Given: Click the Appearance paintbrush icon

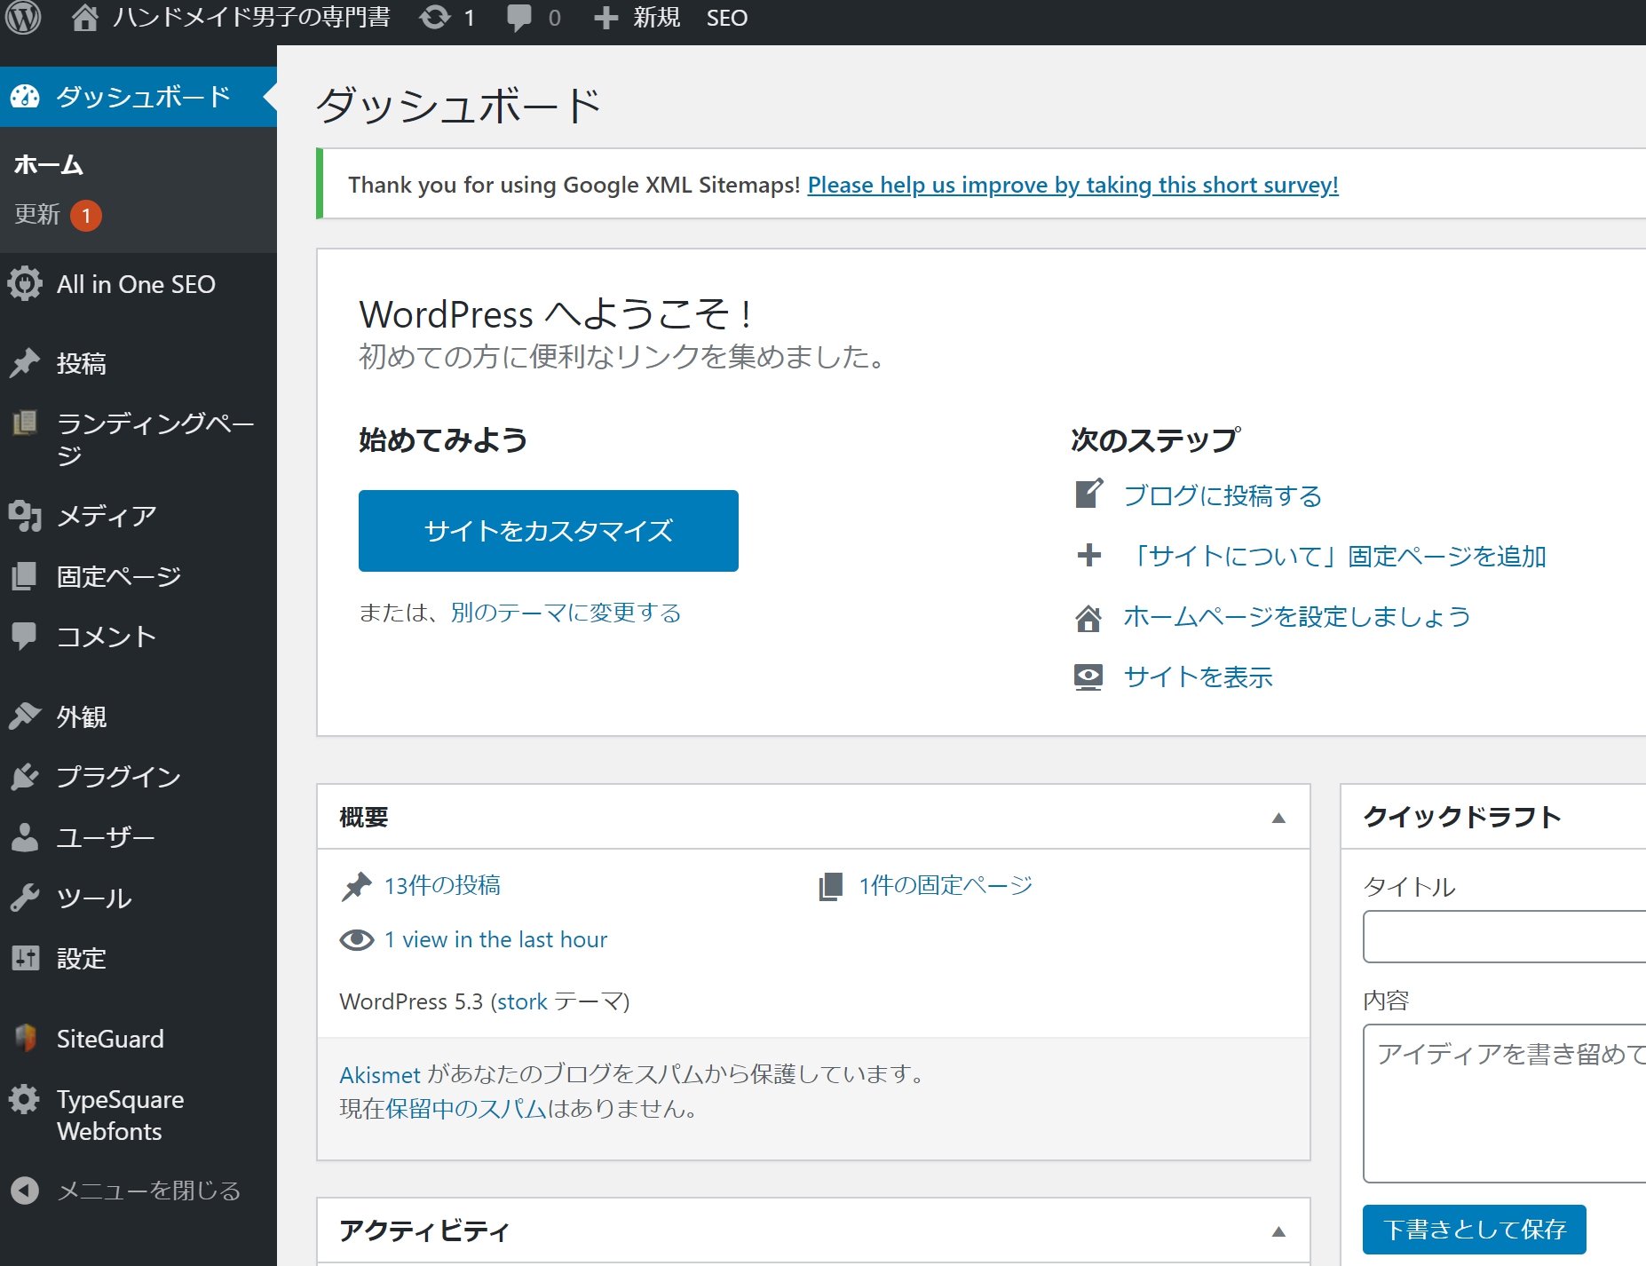Looking at the screenshot, I should tap(25, 716).
